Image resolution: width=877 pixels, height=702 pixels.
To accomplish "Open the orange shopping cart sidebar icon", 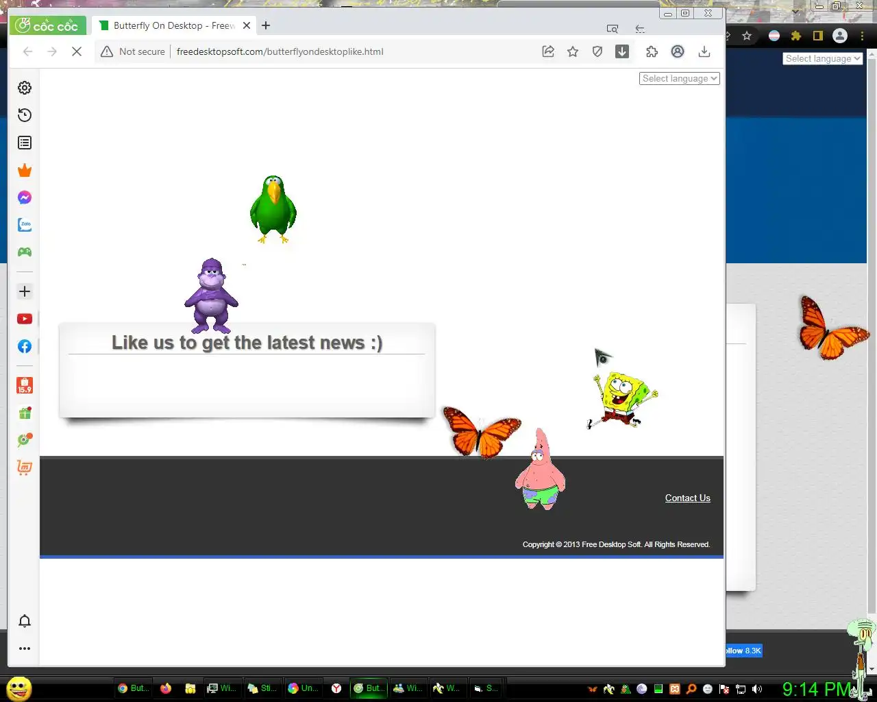I will pos(25,468).
